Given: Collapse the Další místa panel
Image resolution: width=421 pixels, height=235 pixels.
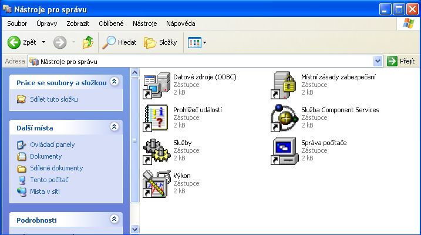Looking at the screenshot, I should (114, 126).
